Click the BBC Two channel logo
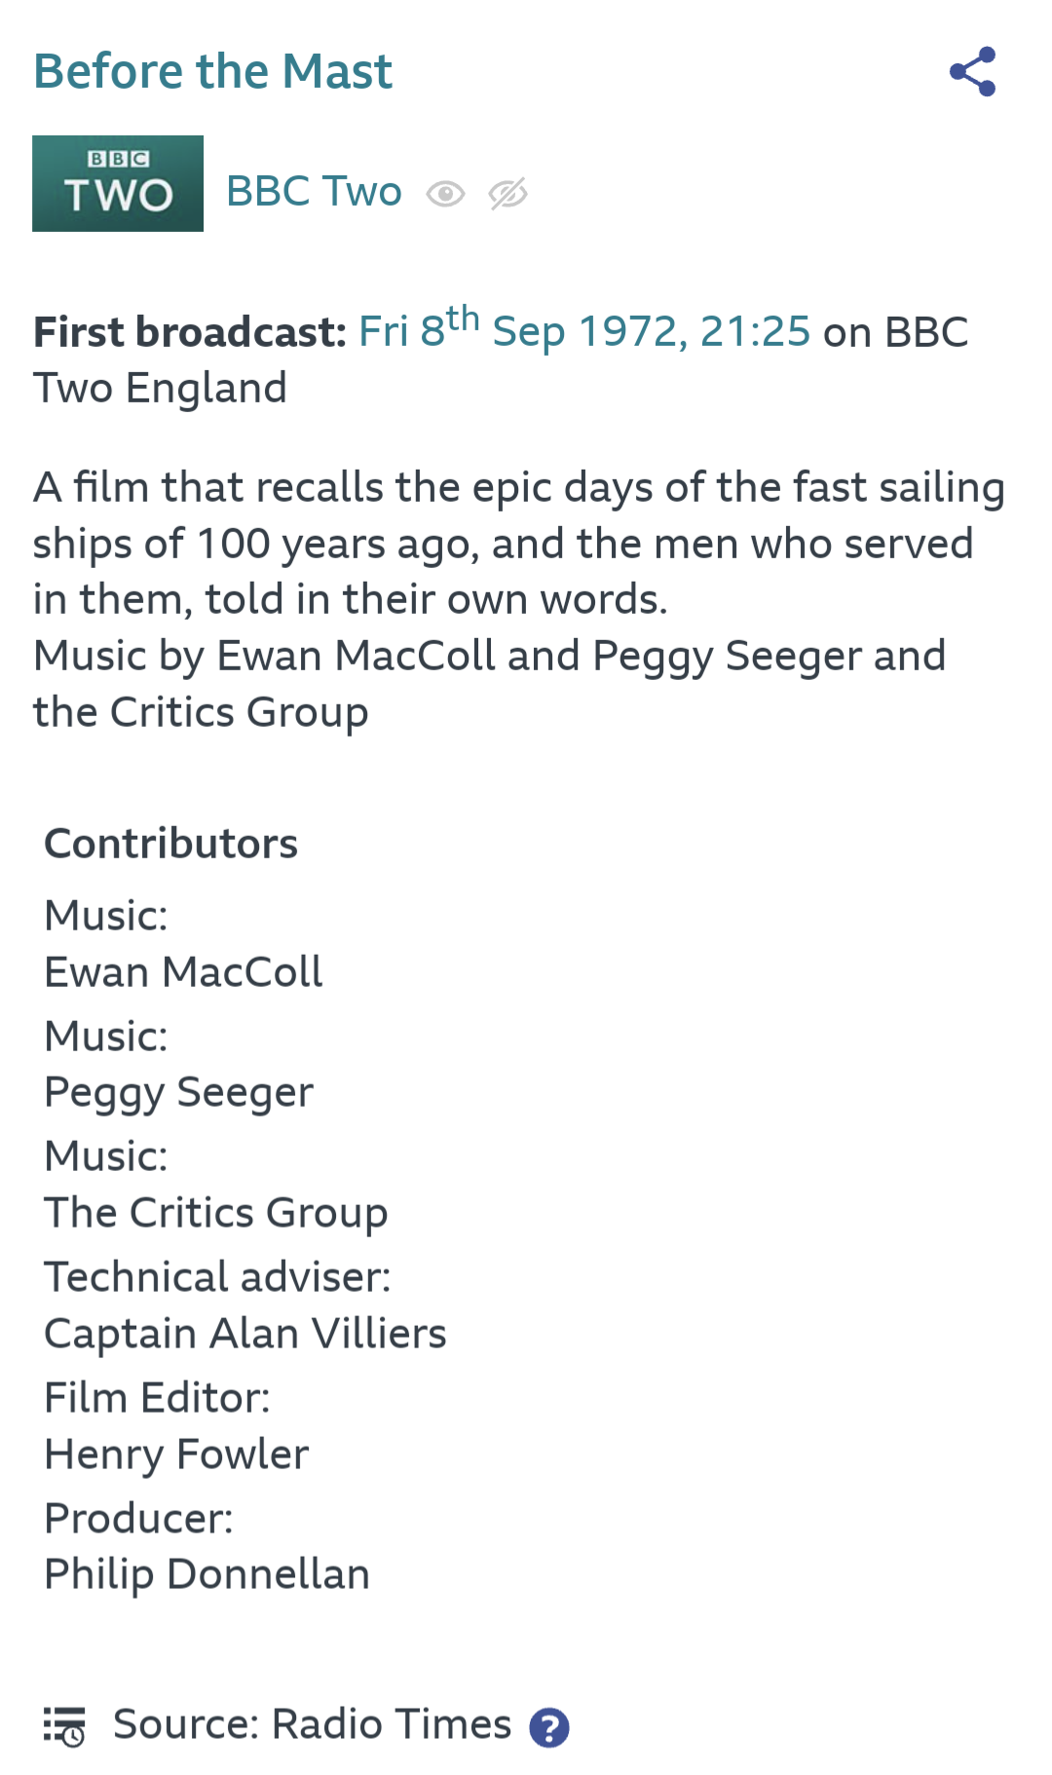 [118, 184]
